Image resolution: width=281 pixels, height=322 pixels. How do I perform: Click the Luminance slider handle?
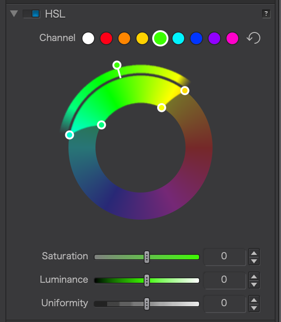point(147,281)
